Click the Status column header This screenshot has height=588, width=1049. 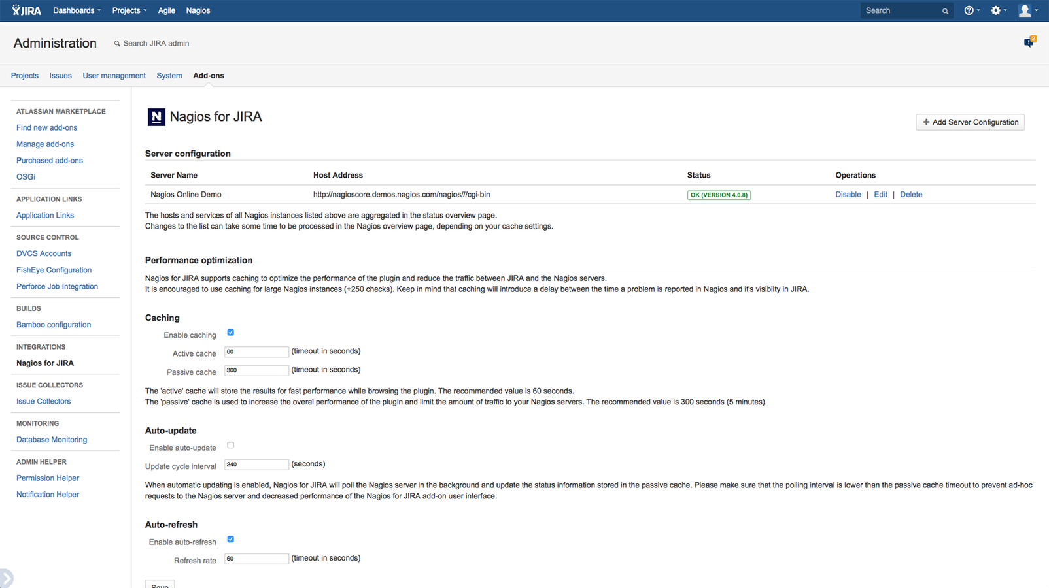coord(698,176)
